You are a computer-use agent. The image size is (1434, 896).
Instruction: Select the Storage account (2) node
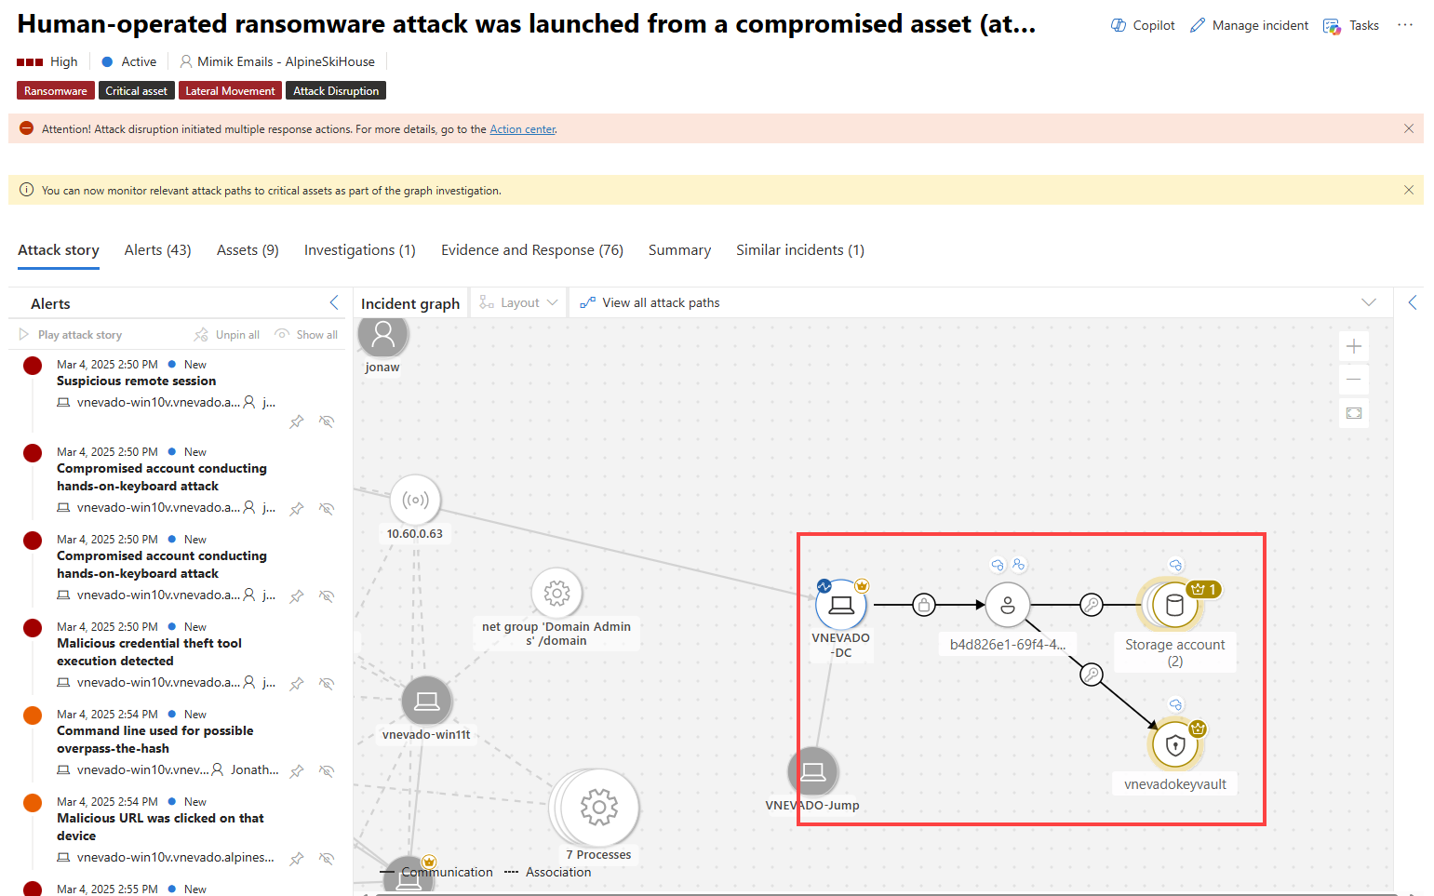click(x=1174, y=606)
